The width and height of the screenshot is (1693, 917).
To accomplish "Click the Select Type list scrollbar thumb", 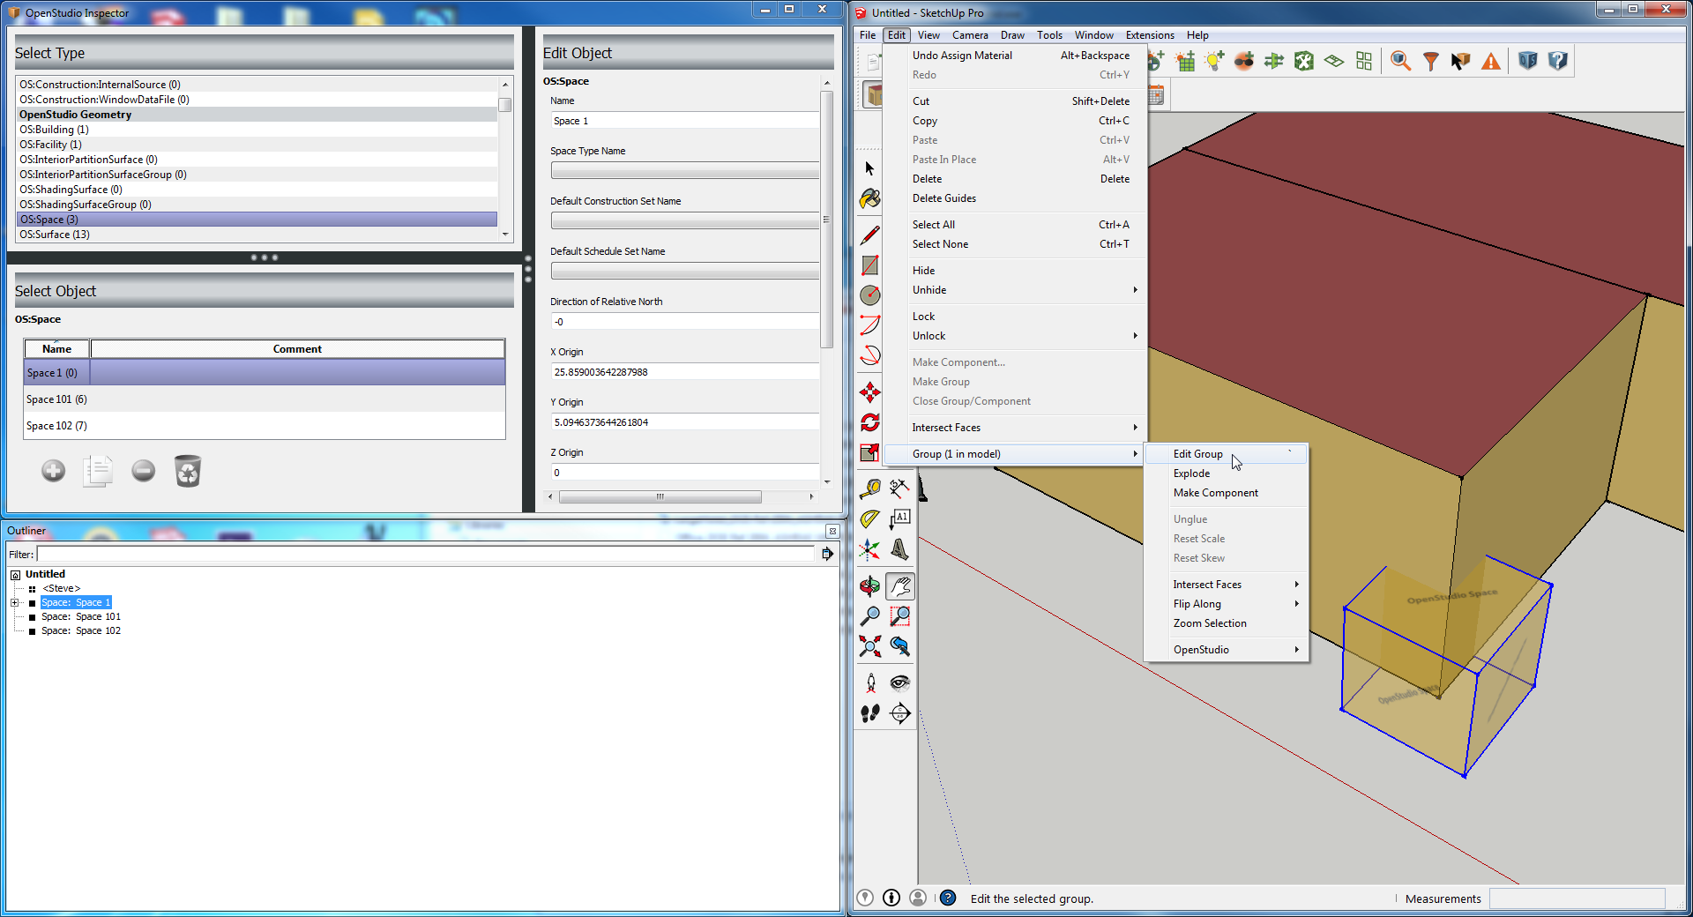I will tap(505, 105).
